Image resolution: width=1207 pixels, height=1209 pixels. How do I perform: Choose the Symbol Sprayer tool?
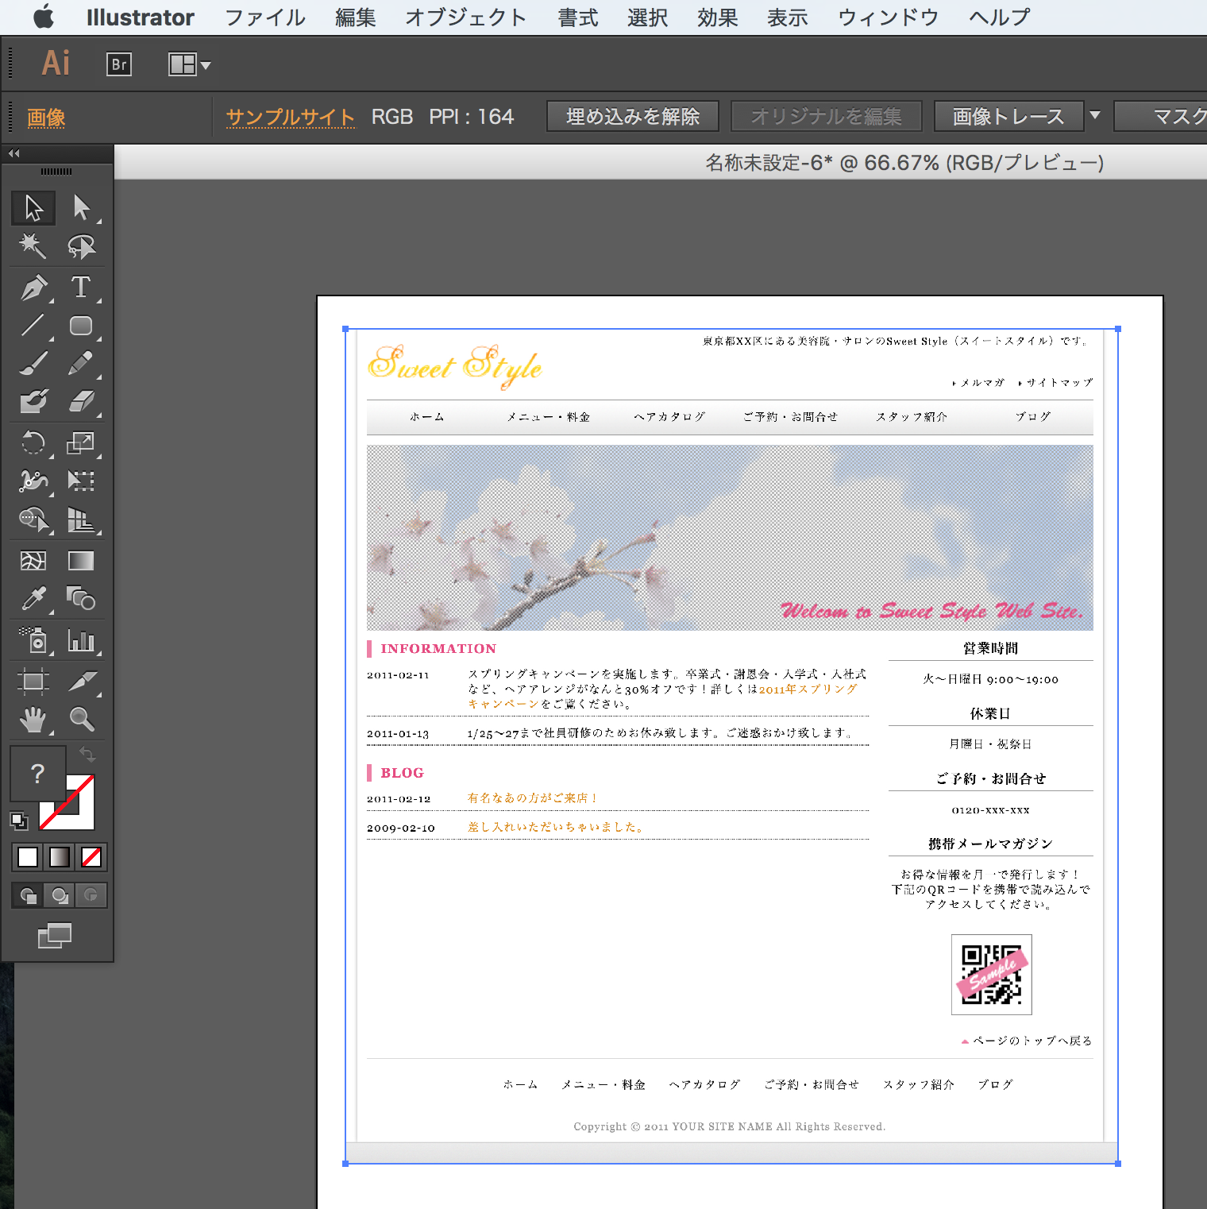coord(33,640)
